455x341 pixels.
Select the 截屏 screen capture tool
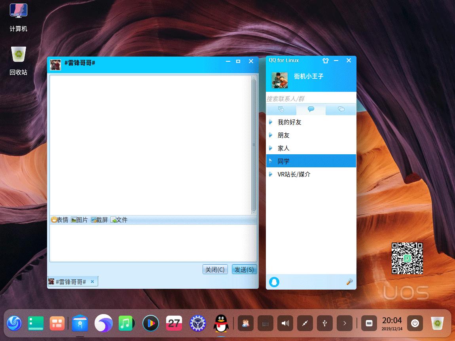pos(99,220)
